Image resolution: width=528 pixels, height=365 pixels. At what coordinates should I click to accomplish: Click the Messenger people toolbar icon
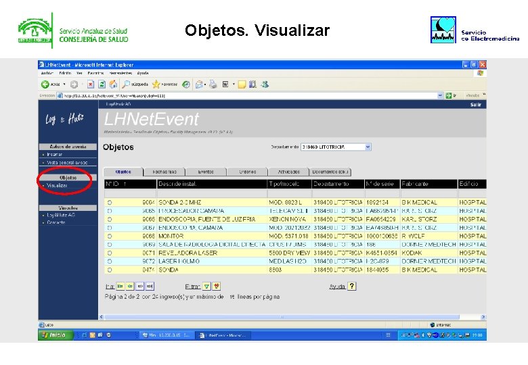click(265, 84)
